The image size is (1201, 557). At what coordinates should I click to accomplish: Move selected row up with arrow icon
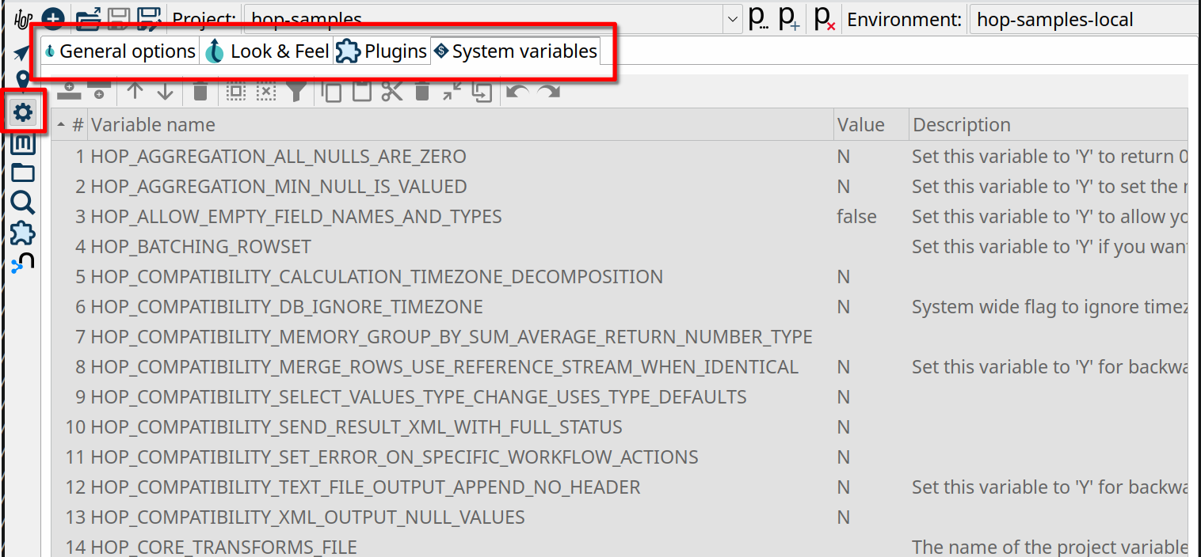click(x=135, y=91)
